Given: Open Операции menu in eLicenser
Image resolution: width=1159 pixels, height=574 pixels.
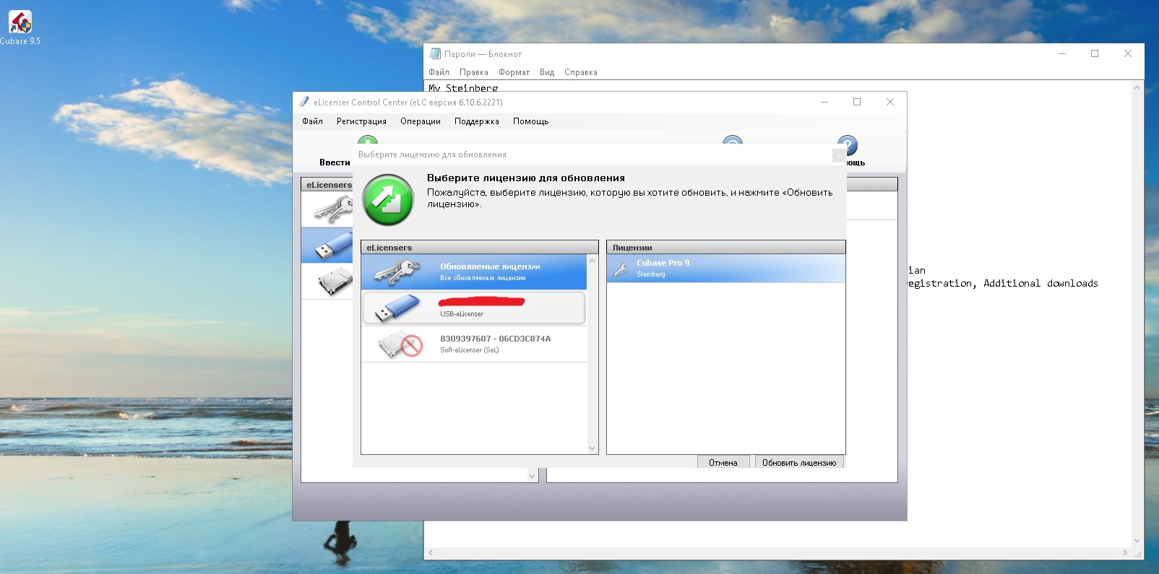Looking at the screenshot, I should coord(421,121).
